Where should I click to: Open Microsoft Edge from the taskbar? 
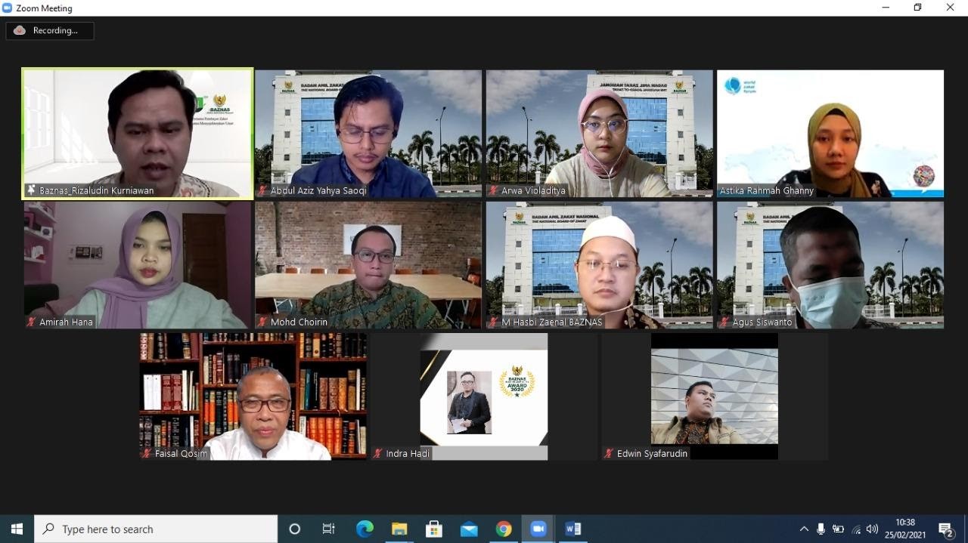[x=365, y=529]
